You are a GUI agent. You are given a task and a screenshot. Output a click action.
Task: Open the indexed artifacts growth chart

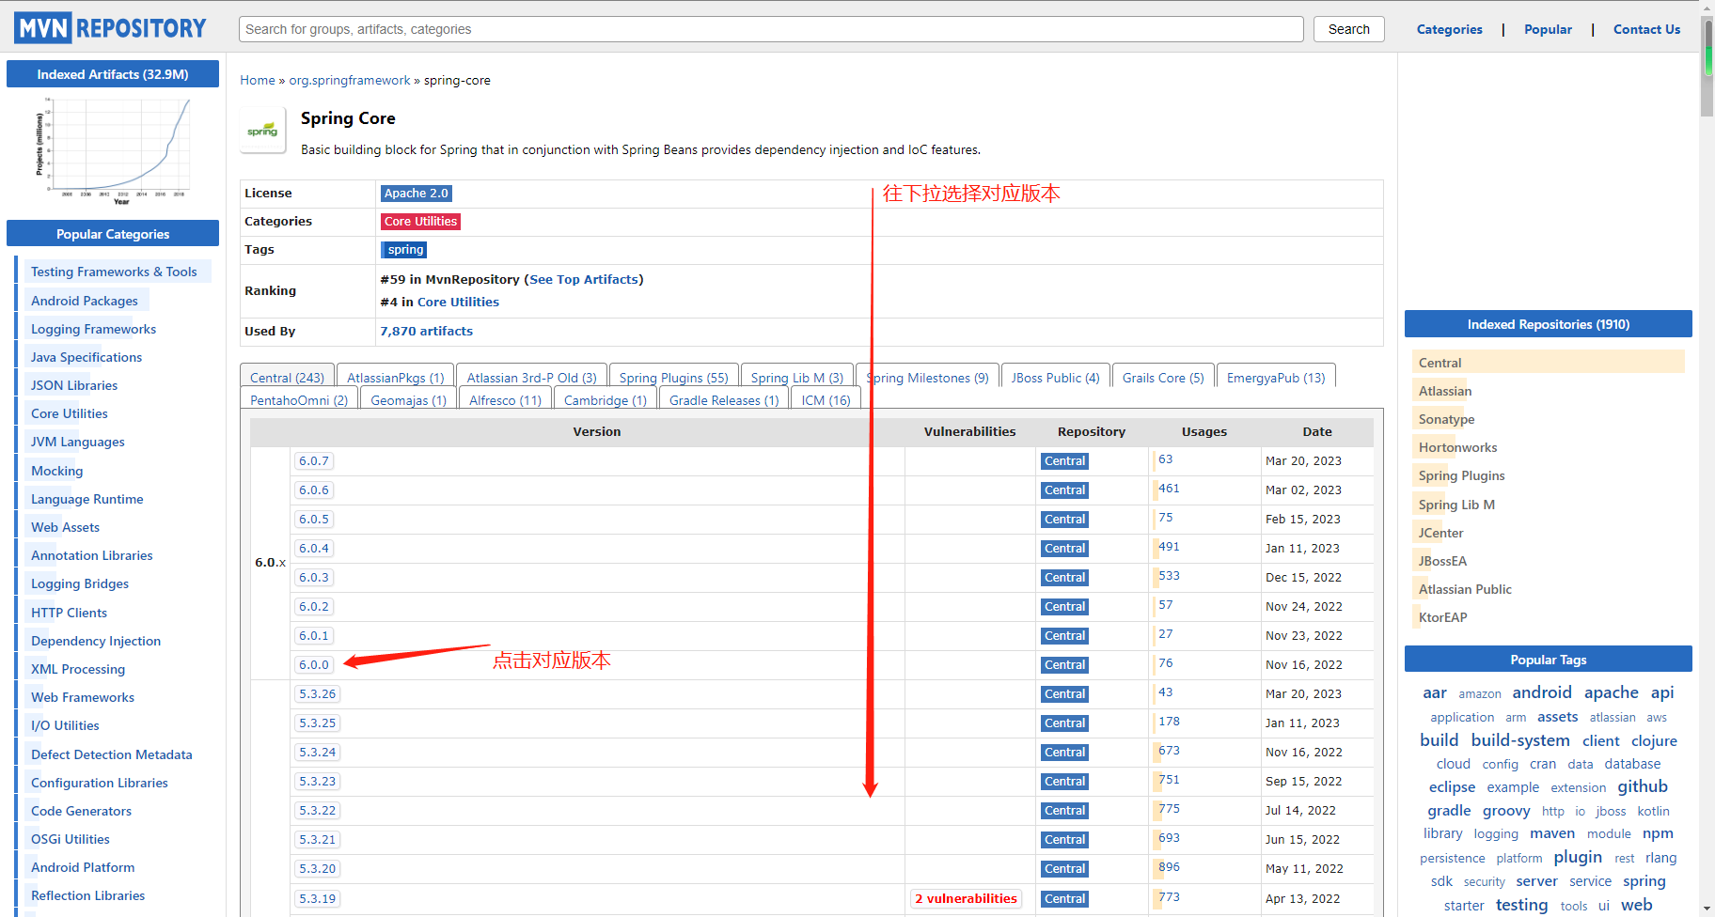(x=113, y=151)
